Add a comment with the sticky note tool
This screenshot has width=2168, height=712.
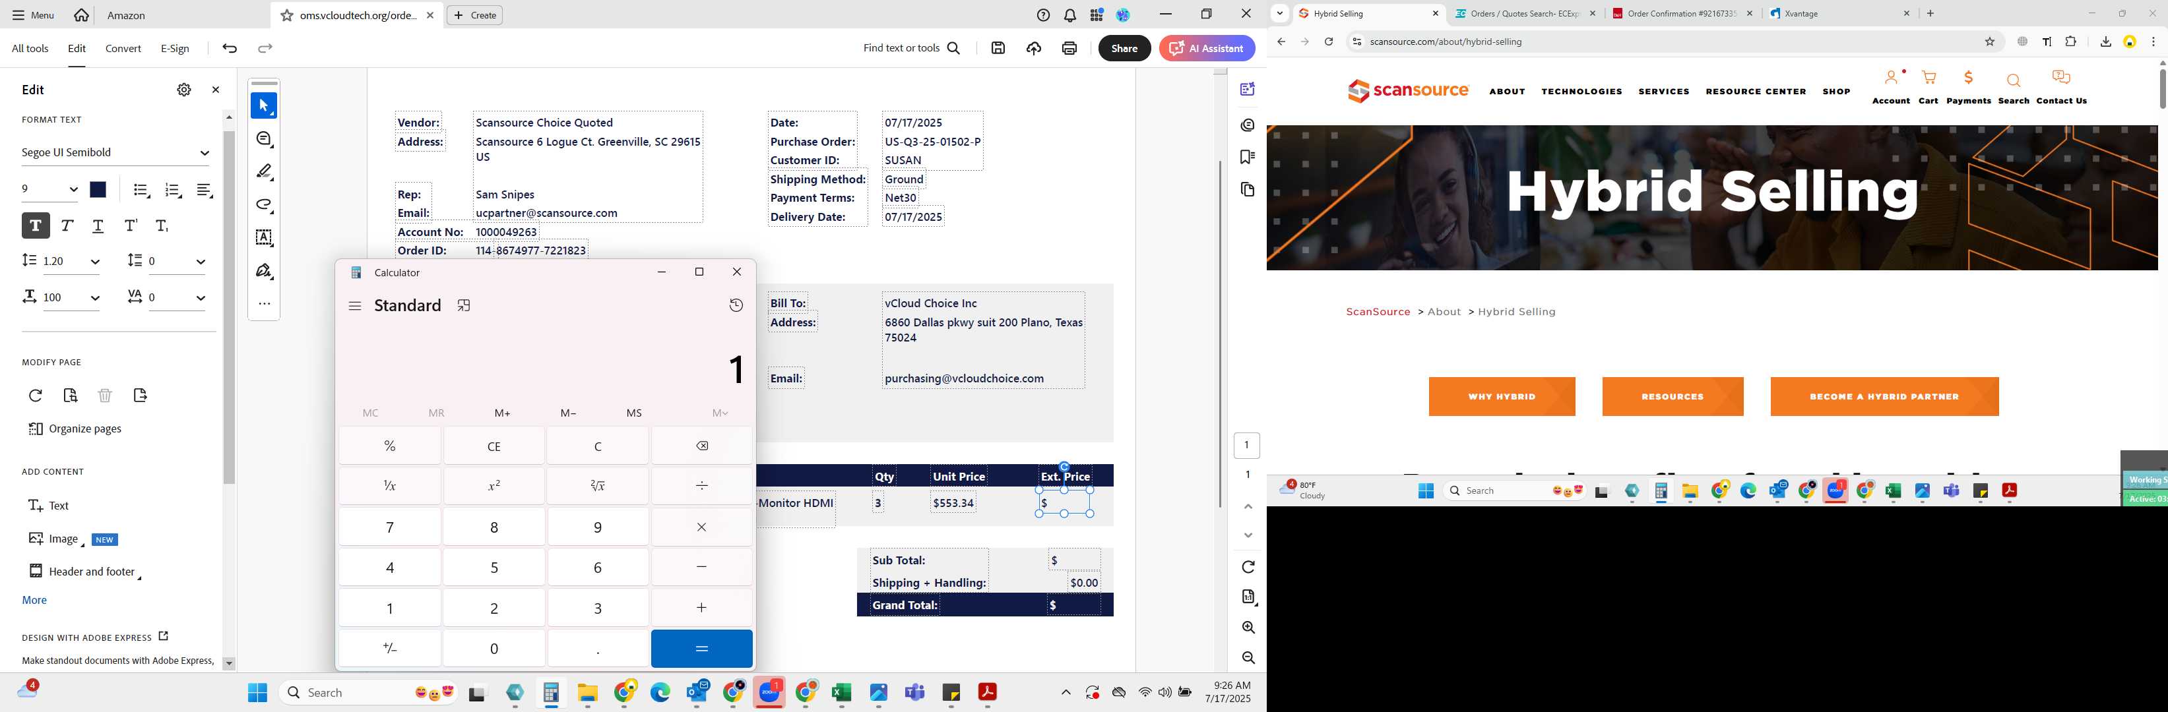pyautogui.click(x=265, y=138)
